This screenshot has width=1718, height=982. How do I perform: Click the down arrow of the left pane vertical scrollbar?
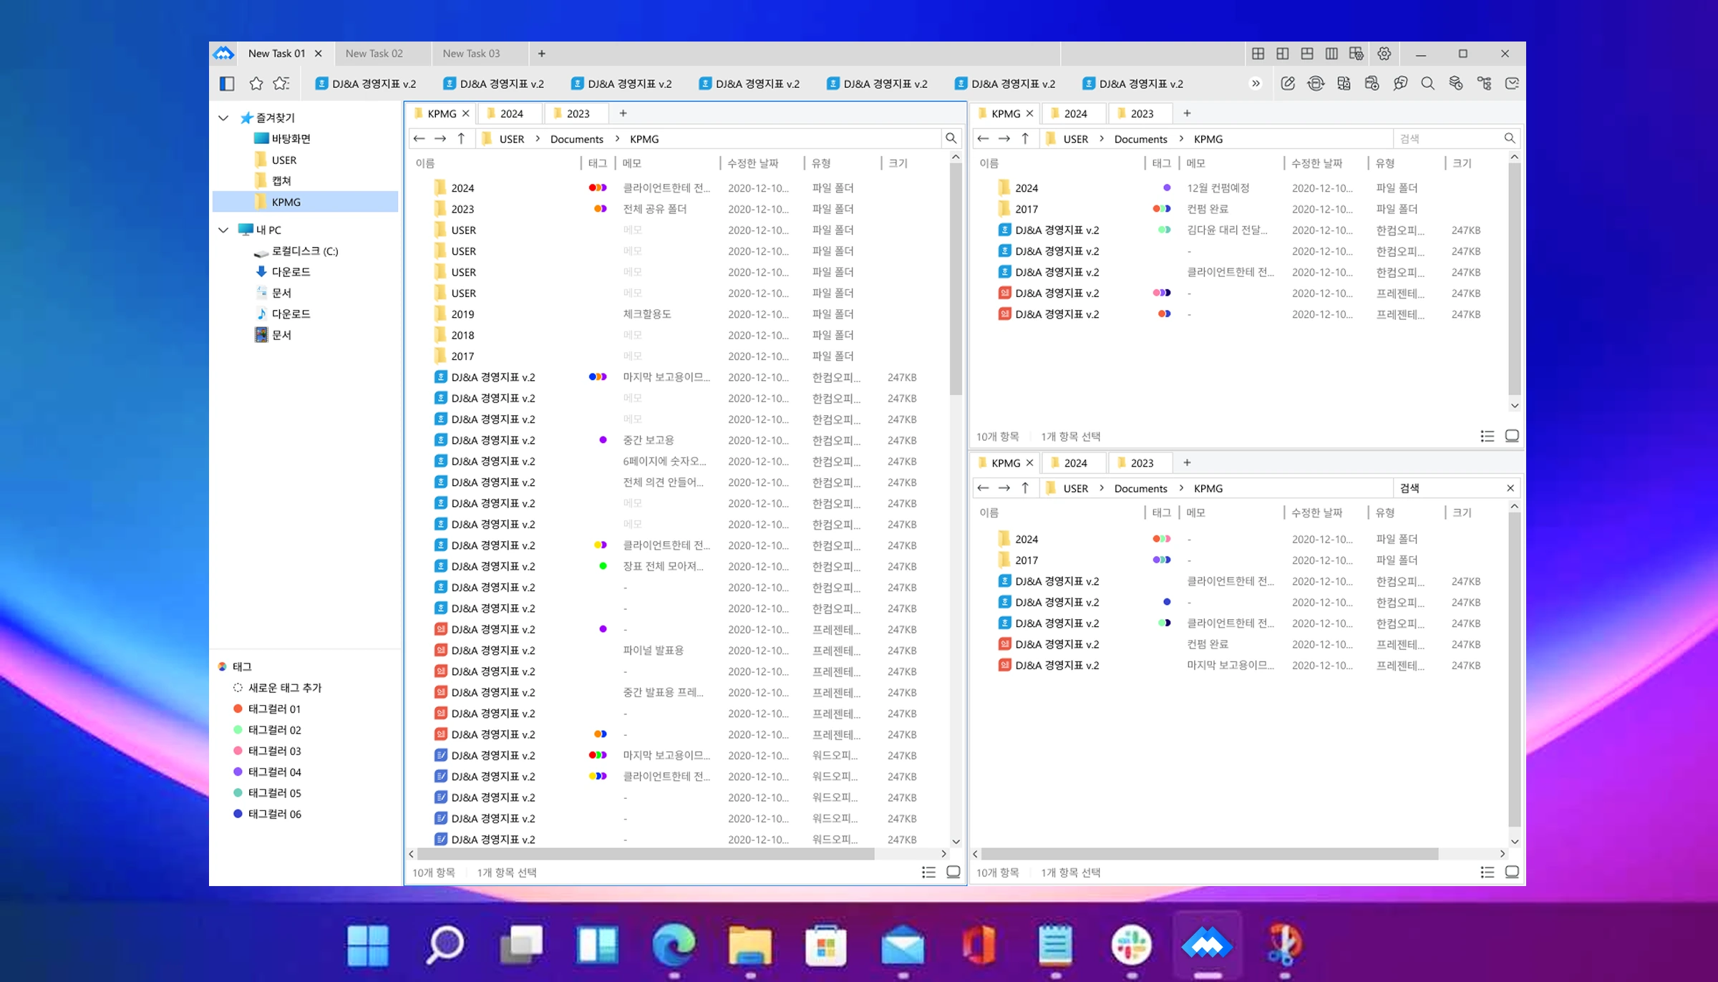pyautogui.click(x=956, y=842)
